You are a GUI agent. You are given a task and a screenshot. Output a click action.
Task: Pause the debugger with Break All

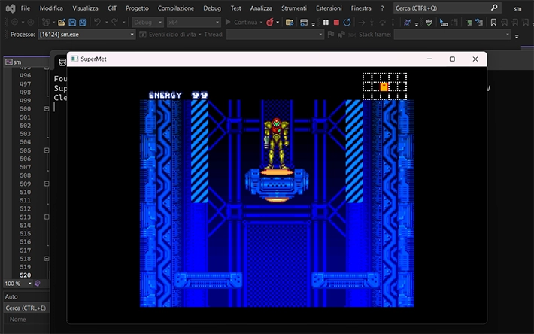(326, 22)
